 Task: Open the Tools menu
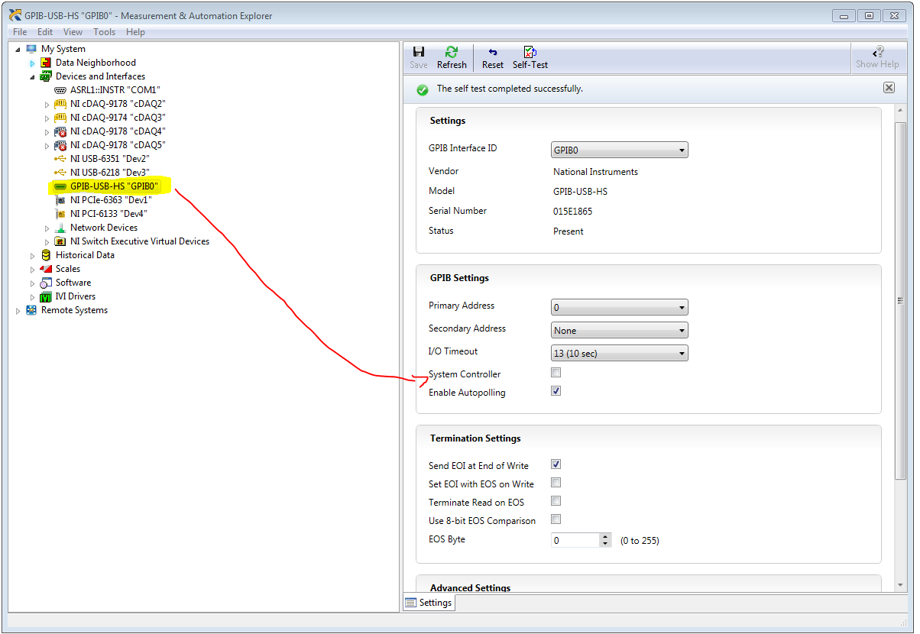[x=104, y=32]
